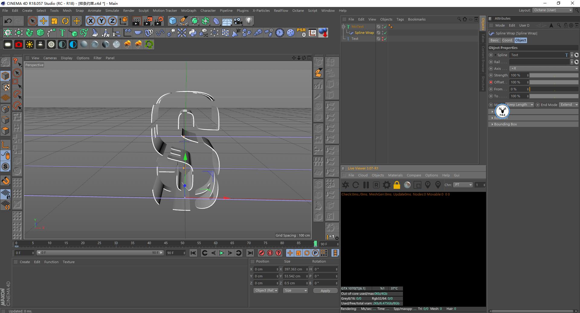
Task: Click the yellow padlock icon in Live Viewer
Action: pos(397,185)
